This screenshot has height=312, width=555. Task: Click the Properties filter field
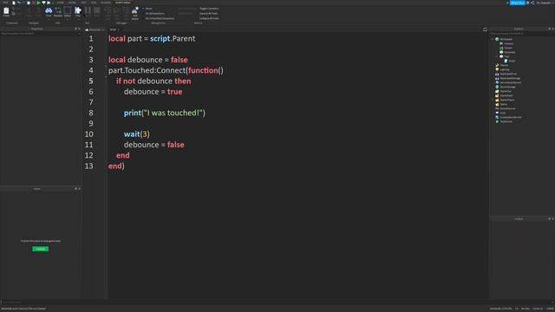41,34
